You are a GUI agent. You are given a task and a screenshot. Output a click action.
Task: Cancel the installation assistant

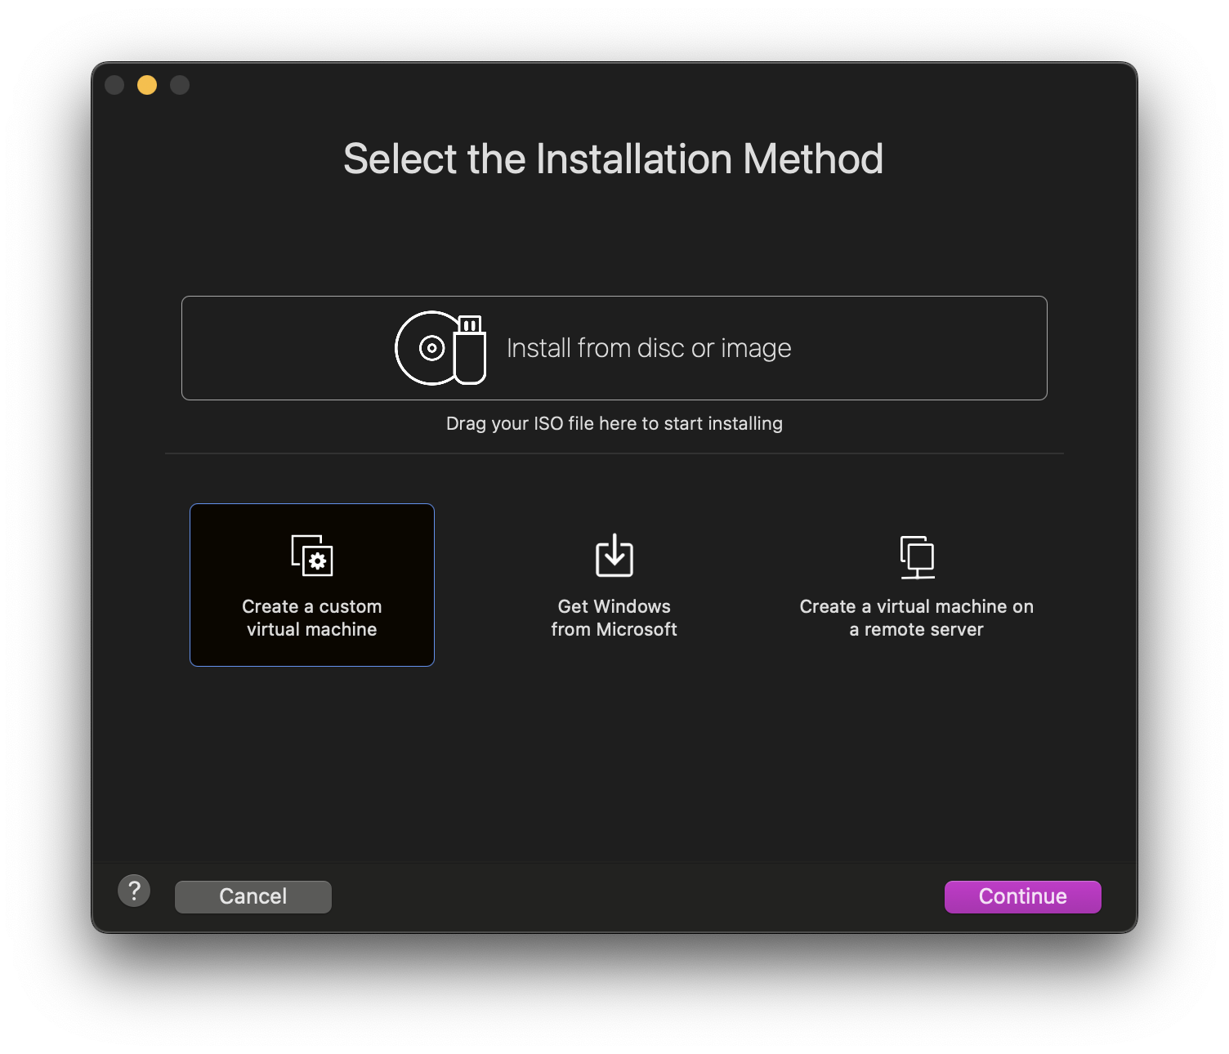coord(253,896)
